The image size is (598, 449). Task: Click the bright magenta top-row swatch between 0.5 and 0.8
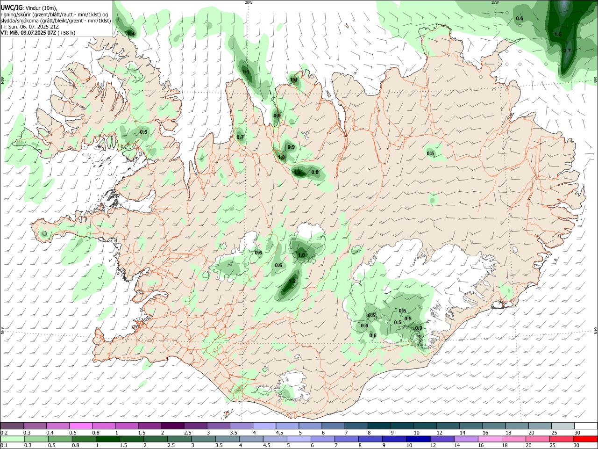pos(80,426)
